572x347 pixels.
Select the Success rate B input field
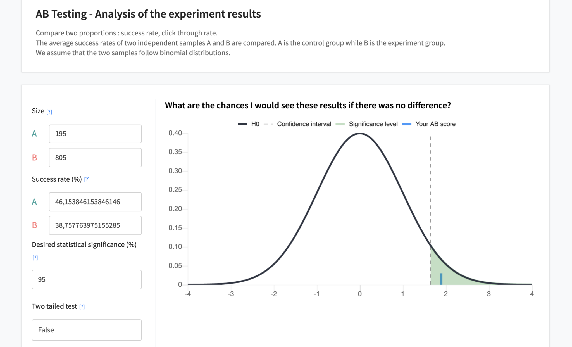pos(95,225)
